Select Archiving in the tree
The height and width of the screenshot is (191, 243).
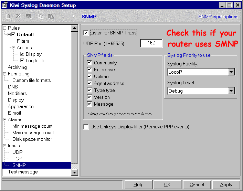click(17, 67)
